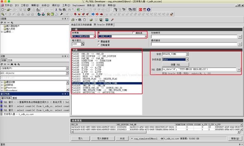Click the binoculars find icon in Objects panel
This screenshot has height=146, width=244.
point(12,64)
